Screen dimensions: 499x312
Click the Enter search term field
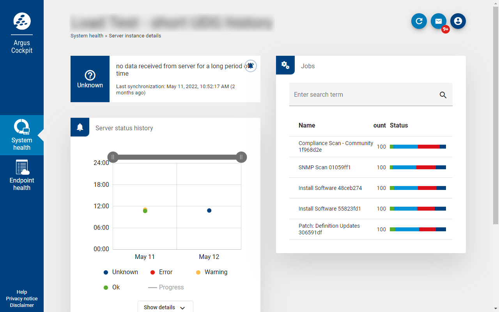pos(363,95)
